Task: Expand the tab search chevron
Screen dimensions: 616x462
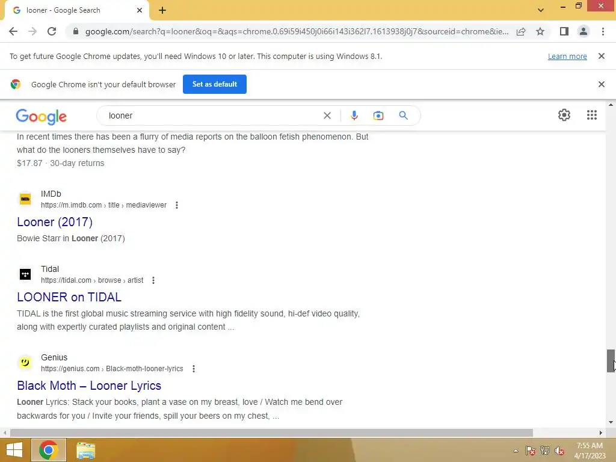Action: pyautogui.click(x=541, y=10)
